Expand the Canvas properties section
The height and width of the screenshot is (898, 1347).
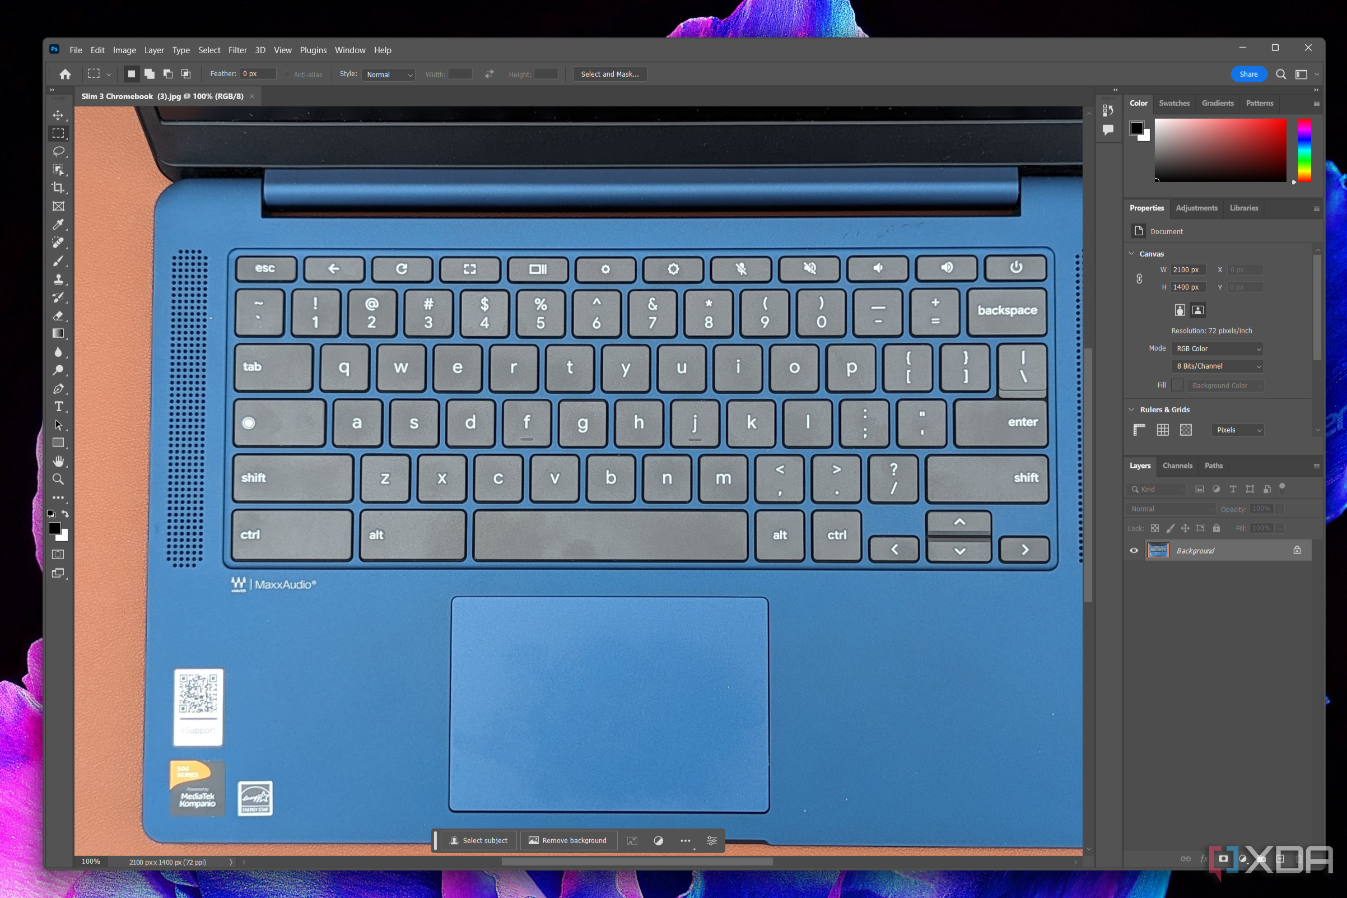(x=1131, y=254)
